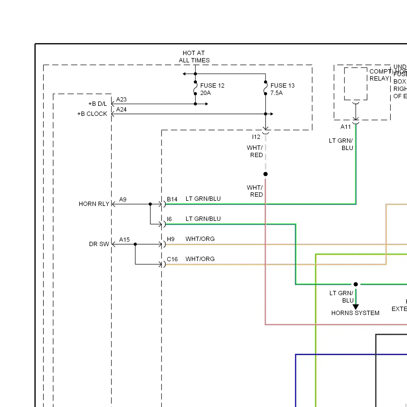The height and width of the screenshot is (407, 407).
Task: Click the B14 connector label
Action: tap(172, 199)
